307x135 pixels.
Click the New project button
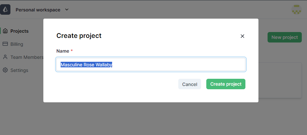click(x=284, y=37)
